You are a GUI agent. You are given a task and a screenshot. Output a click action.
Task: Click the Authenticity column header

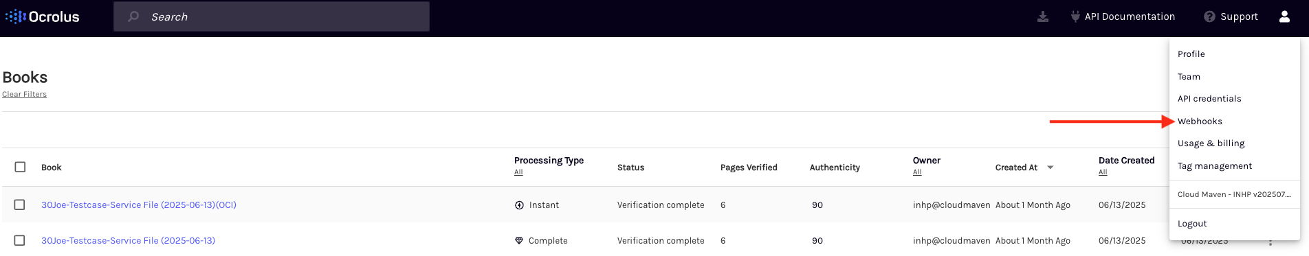[835, 167]
